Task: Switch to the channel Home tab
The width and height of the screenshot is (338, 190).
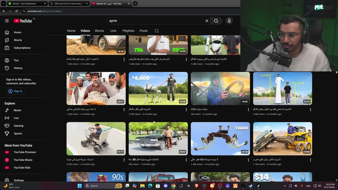Action: point(71,31)
